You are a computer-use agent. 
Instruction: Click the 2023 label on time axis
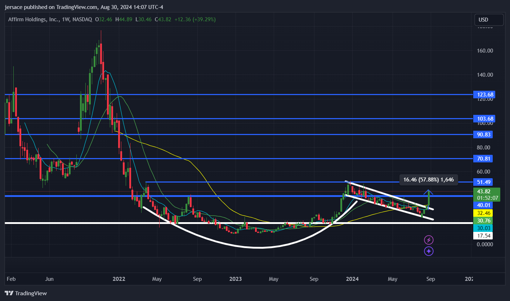(x=236, y=279)
